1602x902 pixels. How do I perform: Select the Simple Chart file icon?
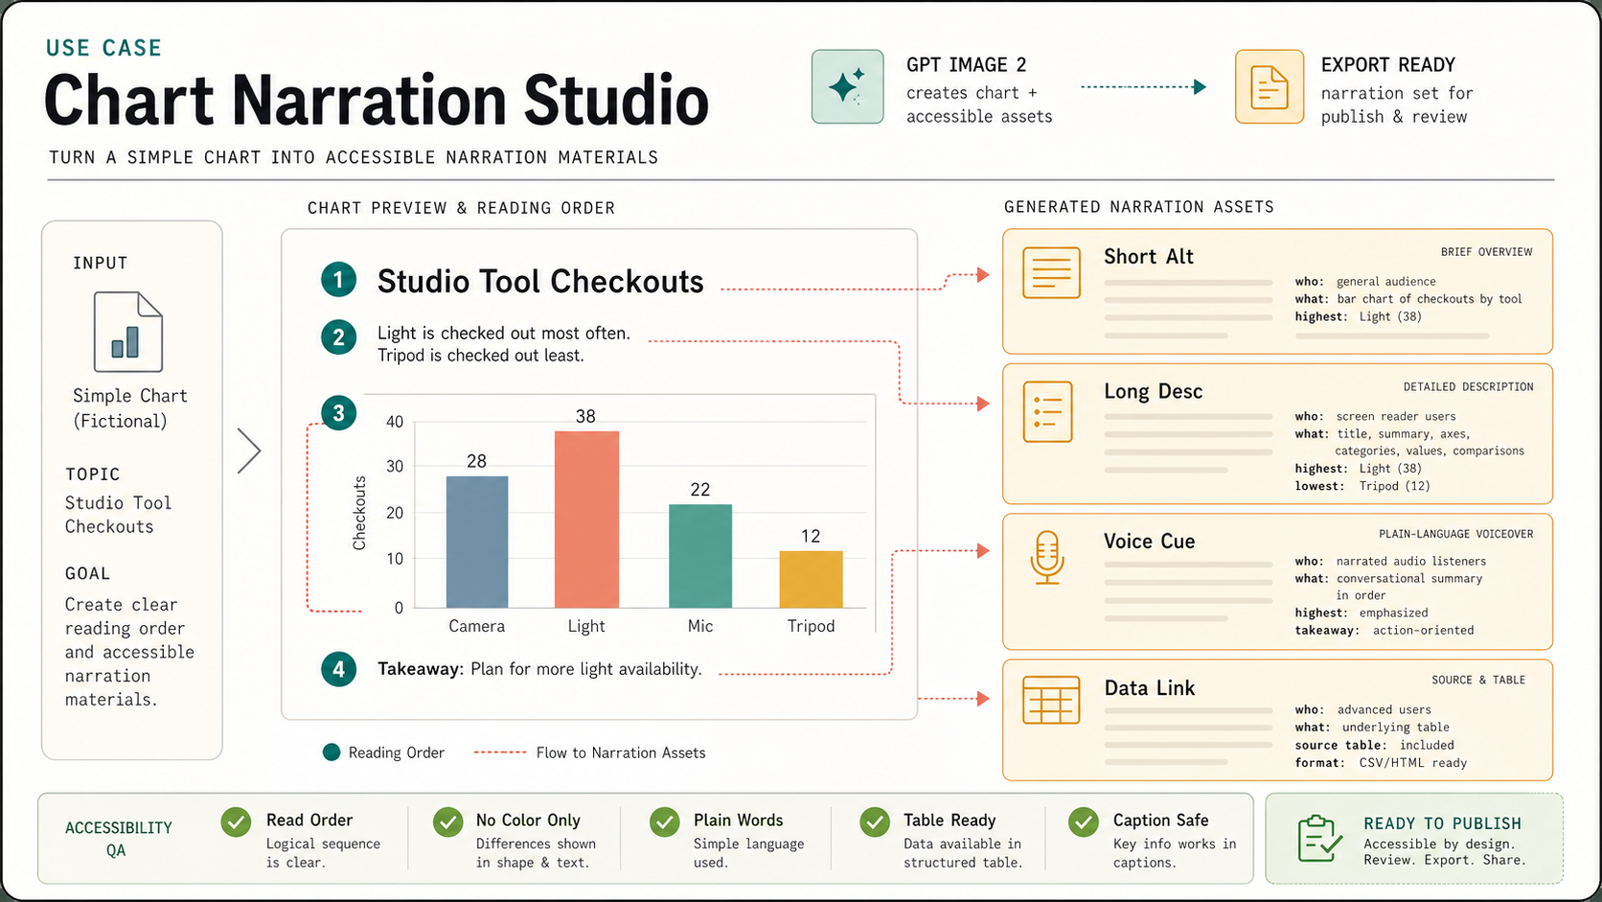(128, 332)
